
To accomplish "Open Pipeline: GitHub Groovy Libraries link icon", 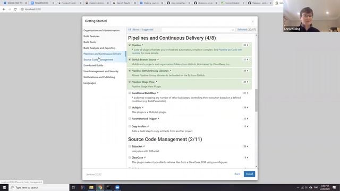I will [171, 71].
